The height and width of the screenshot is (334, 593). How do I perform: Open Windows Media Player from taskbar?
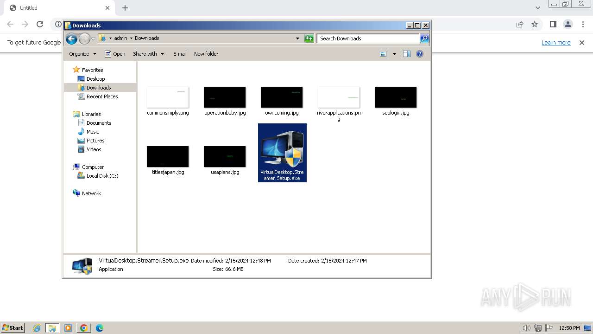pos(68,328)
